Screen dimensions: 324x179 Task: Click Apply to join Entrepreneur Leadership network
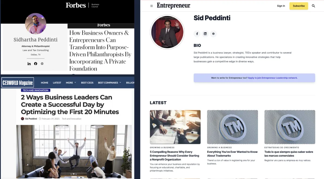[273, 78]
